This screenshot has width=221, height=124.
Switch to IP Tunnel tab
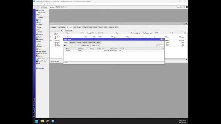coord(85,27)
